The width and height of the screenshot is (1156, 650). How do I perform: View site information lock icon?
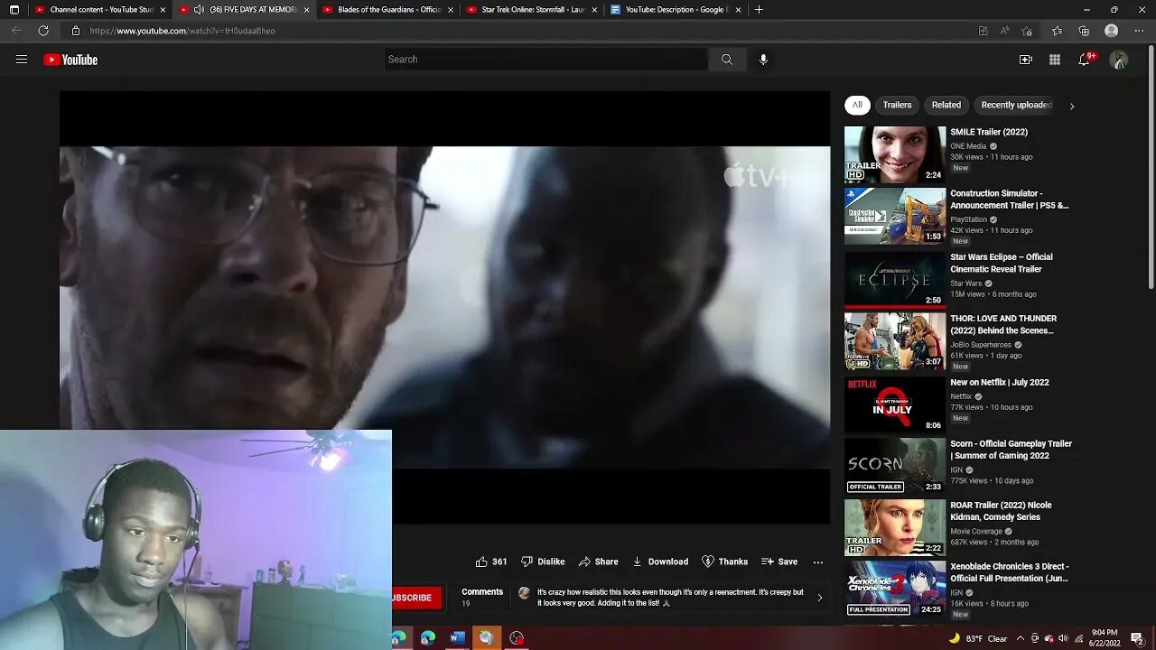(76, 31)
